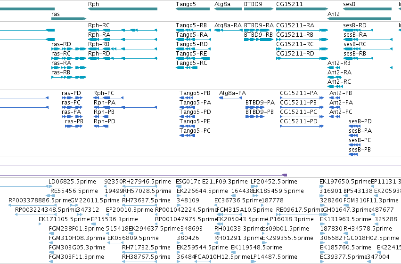Image resolution: width=401 pixels, height=264 pixels.
Task: Click transcript ras-RC
Action: (61, 54)
